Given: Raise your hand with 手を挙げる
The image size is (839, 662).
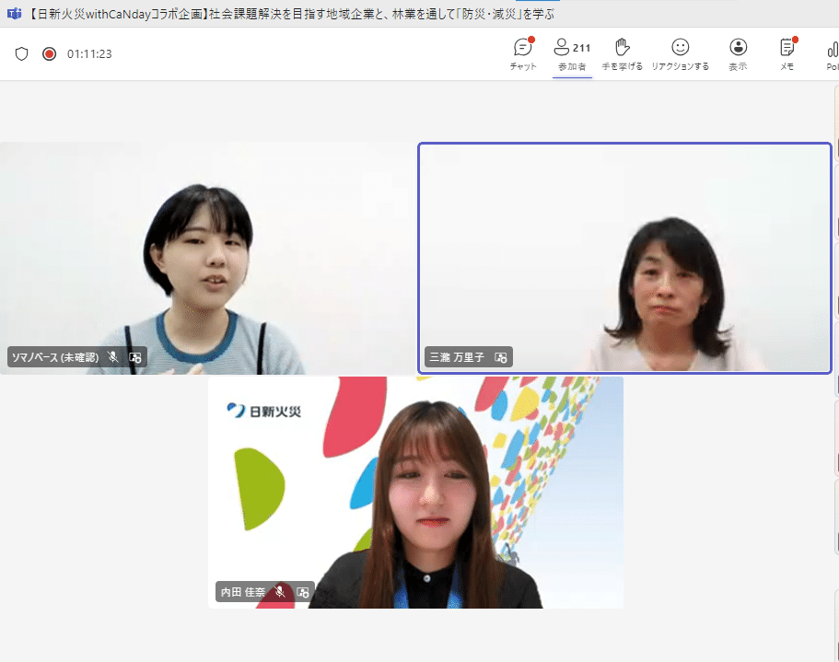Looking at the screenshot, I should point(623,52).
